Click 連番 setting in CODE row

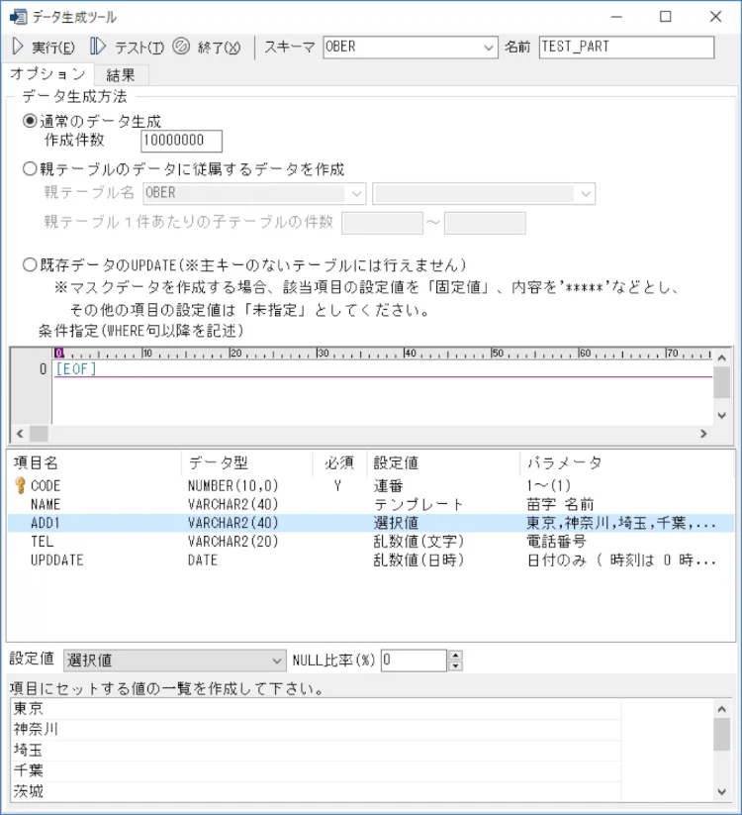pyautogui.click(x=389, y=486)
